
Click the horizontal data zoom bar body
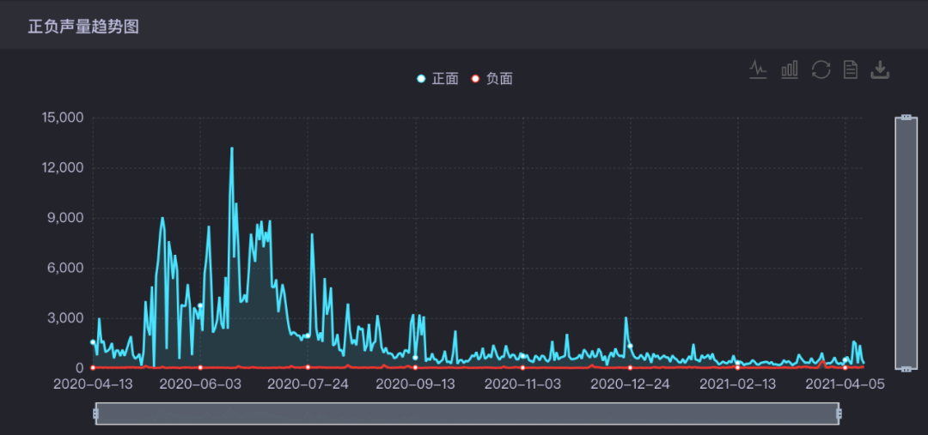[x=467, y=414]
